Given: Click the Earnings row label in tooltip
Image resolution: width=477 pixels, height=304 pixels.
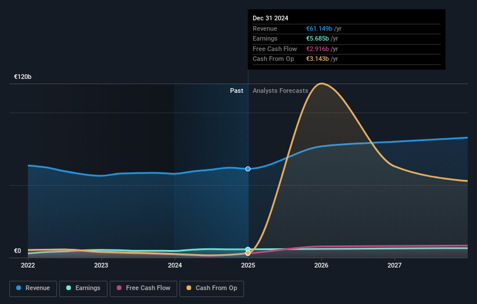Looking at the screenshot, I should pos(265,38).
